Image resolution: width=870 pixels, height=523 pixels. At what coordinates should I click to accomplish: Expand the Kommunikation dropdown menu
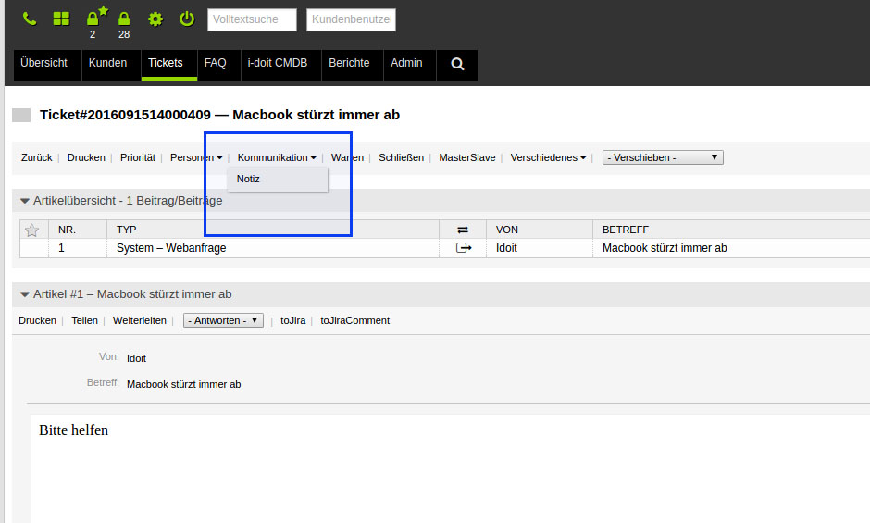[x=277, y=157]
